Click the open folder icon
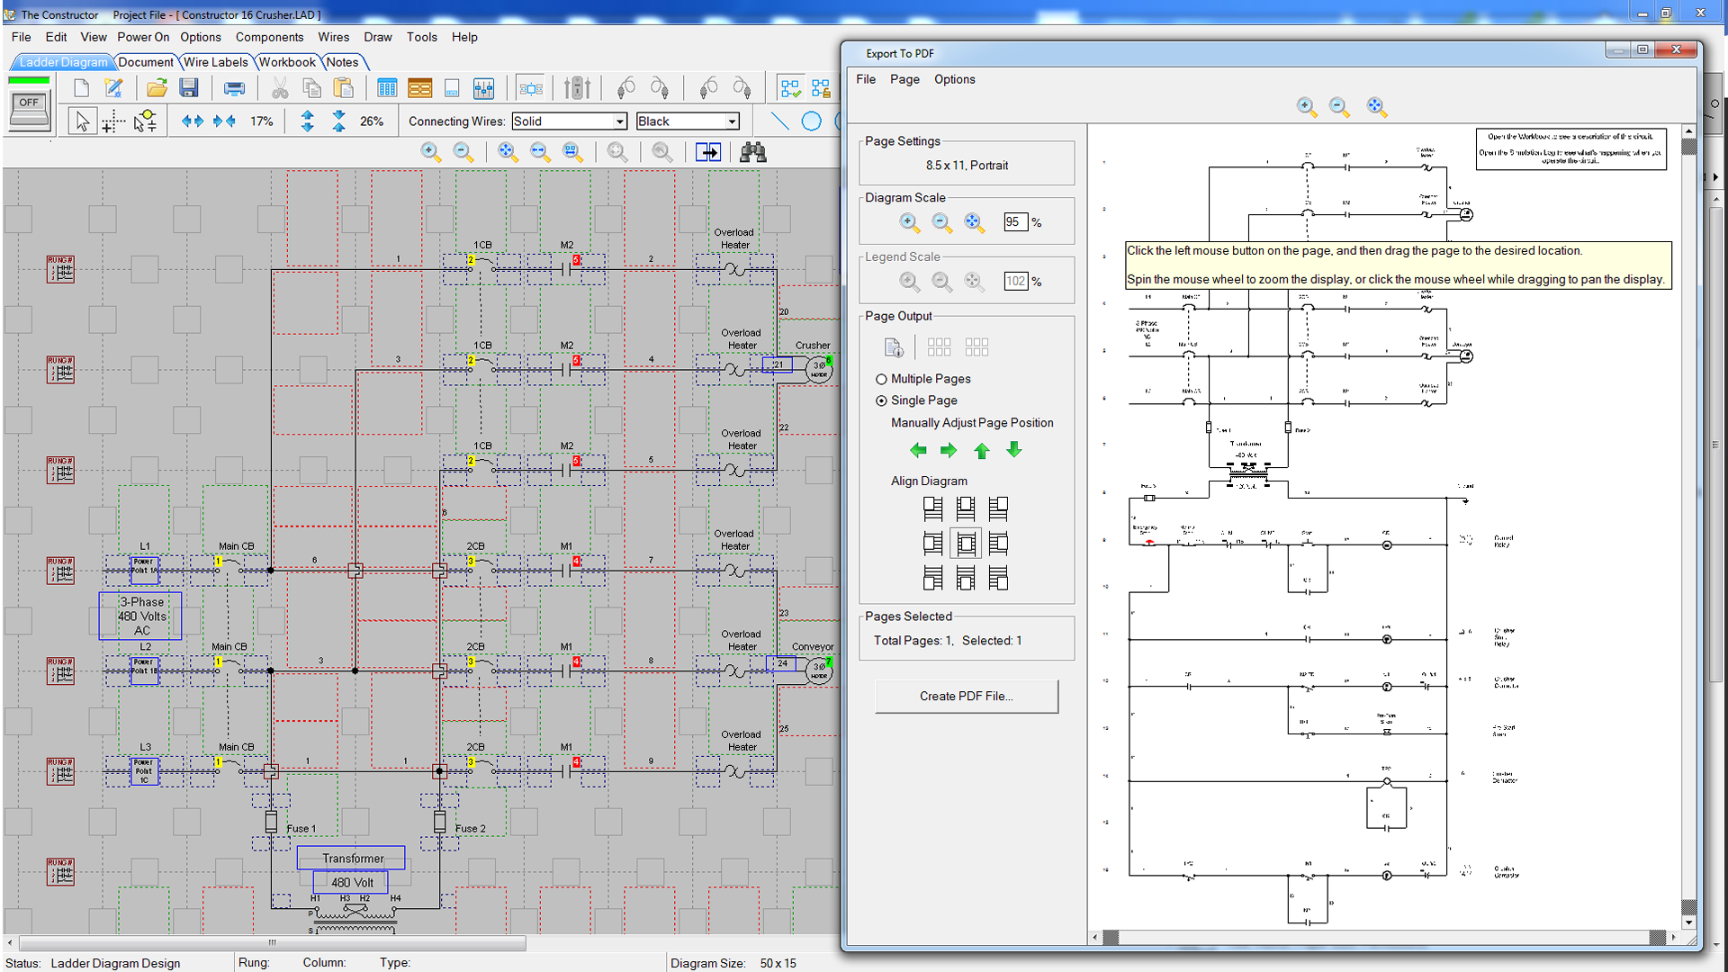The width and height of the screenshot is (1728, 972). point(157,88)
